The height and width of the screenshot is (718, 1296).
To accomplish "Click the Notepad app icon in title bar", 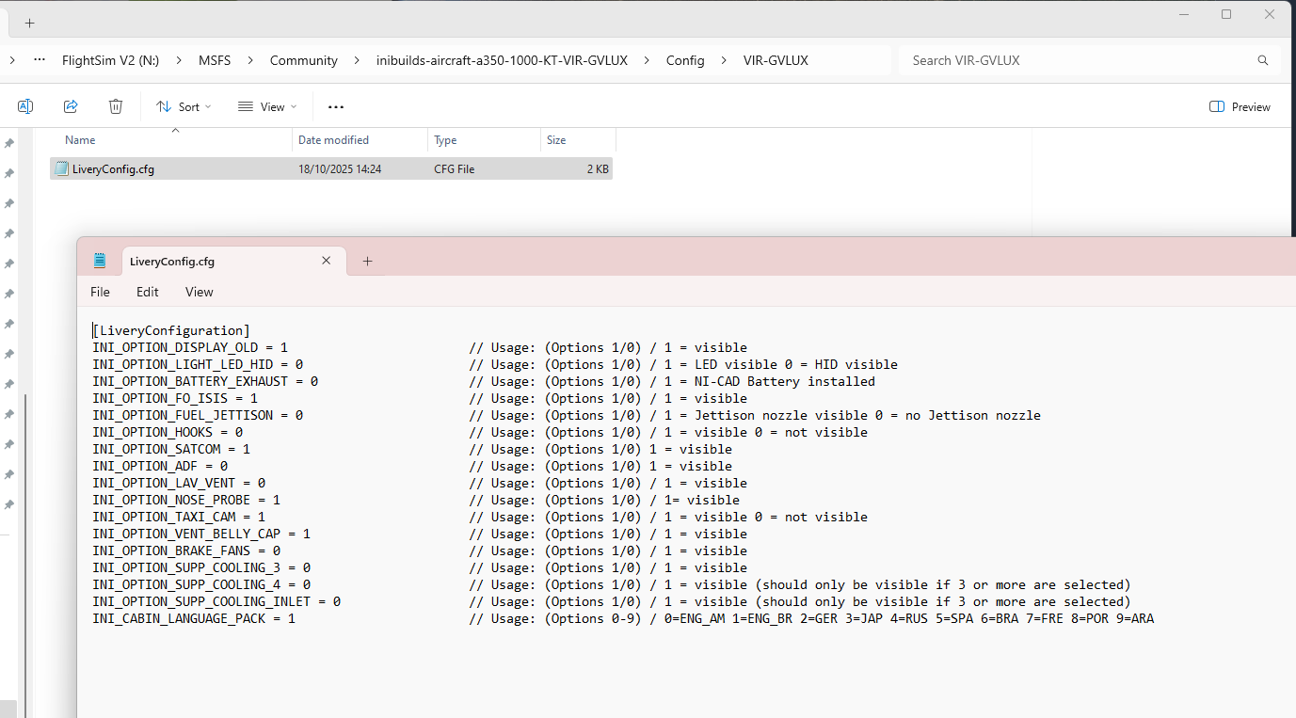I will [100, 261].
